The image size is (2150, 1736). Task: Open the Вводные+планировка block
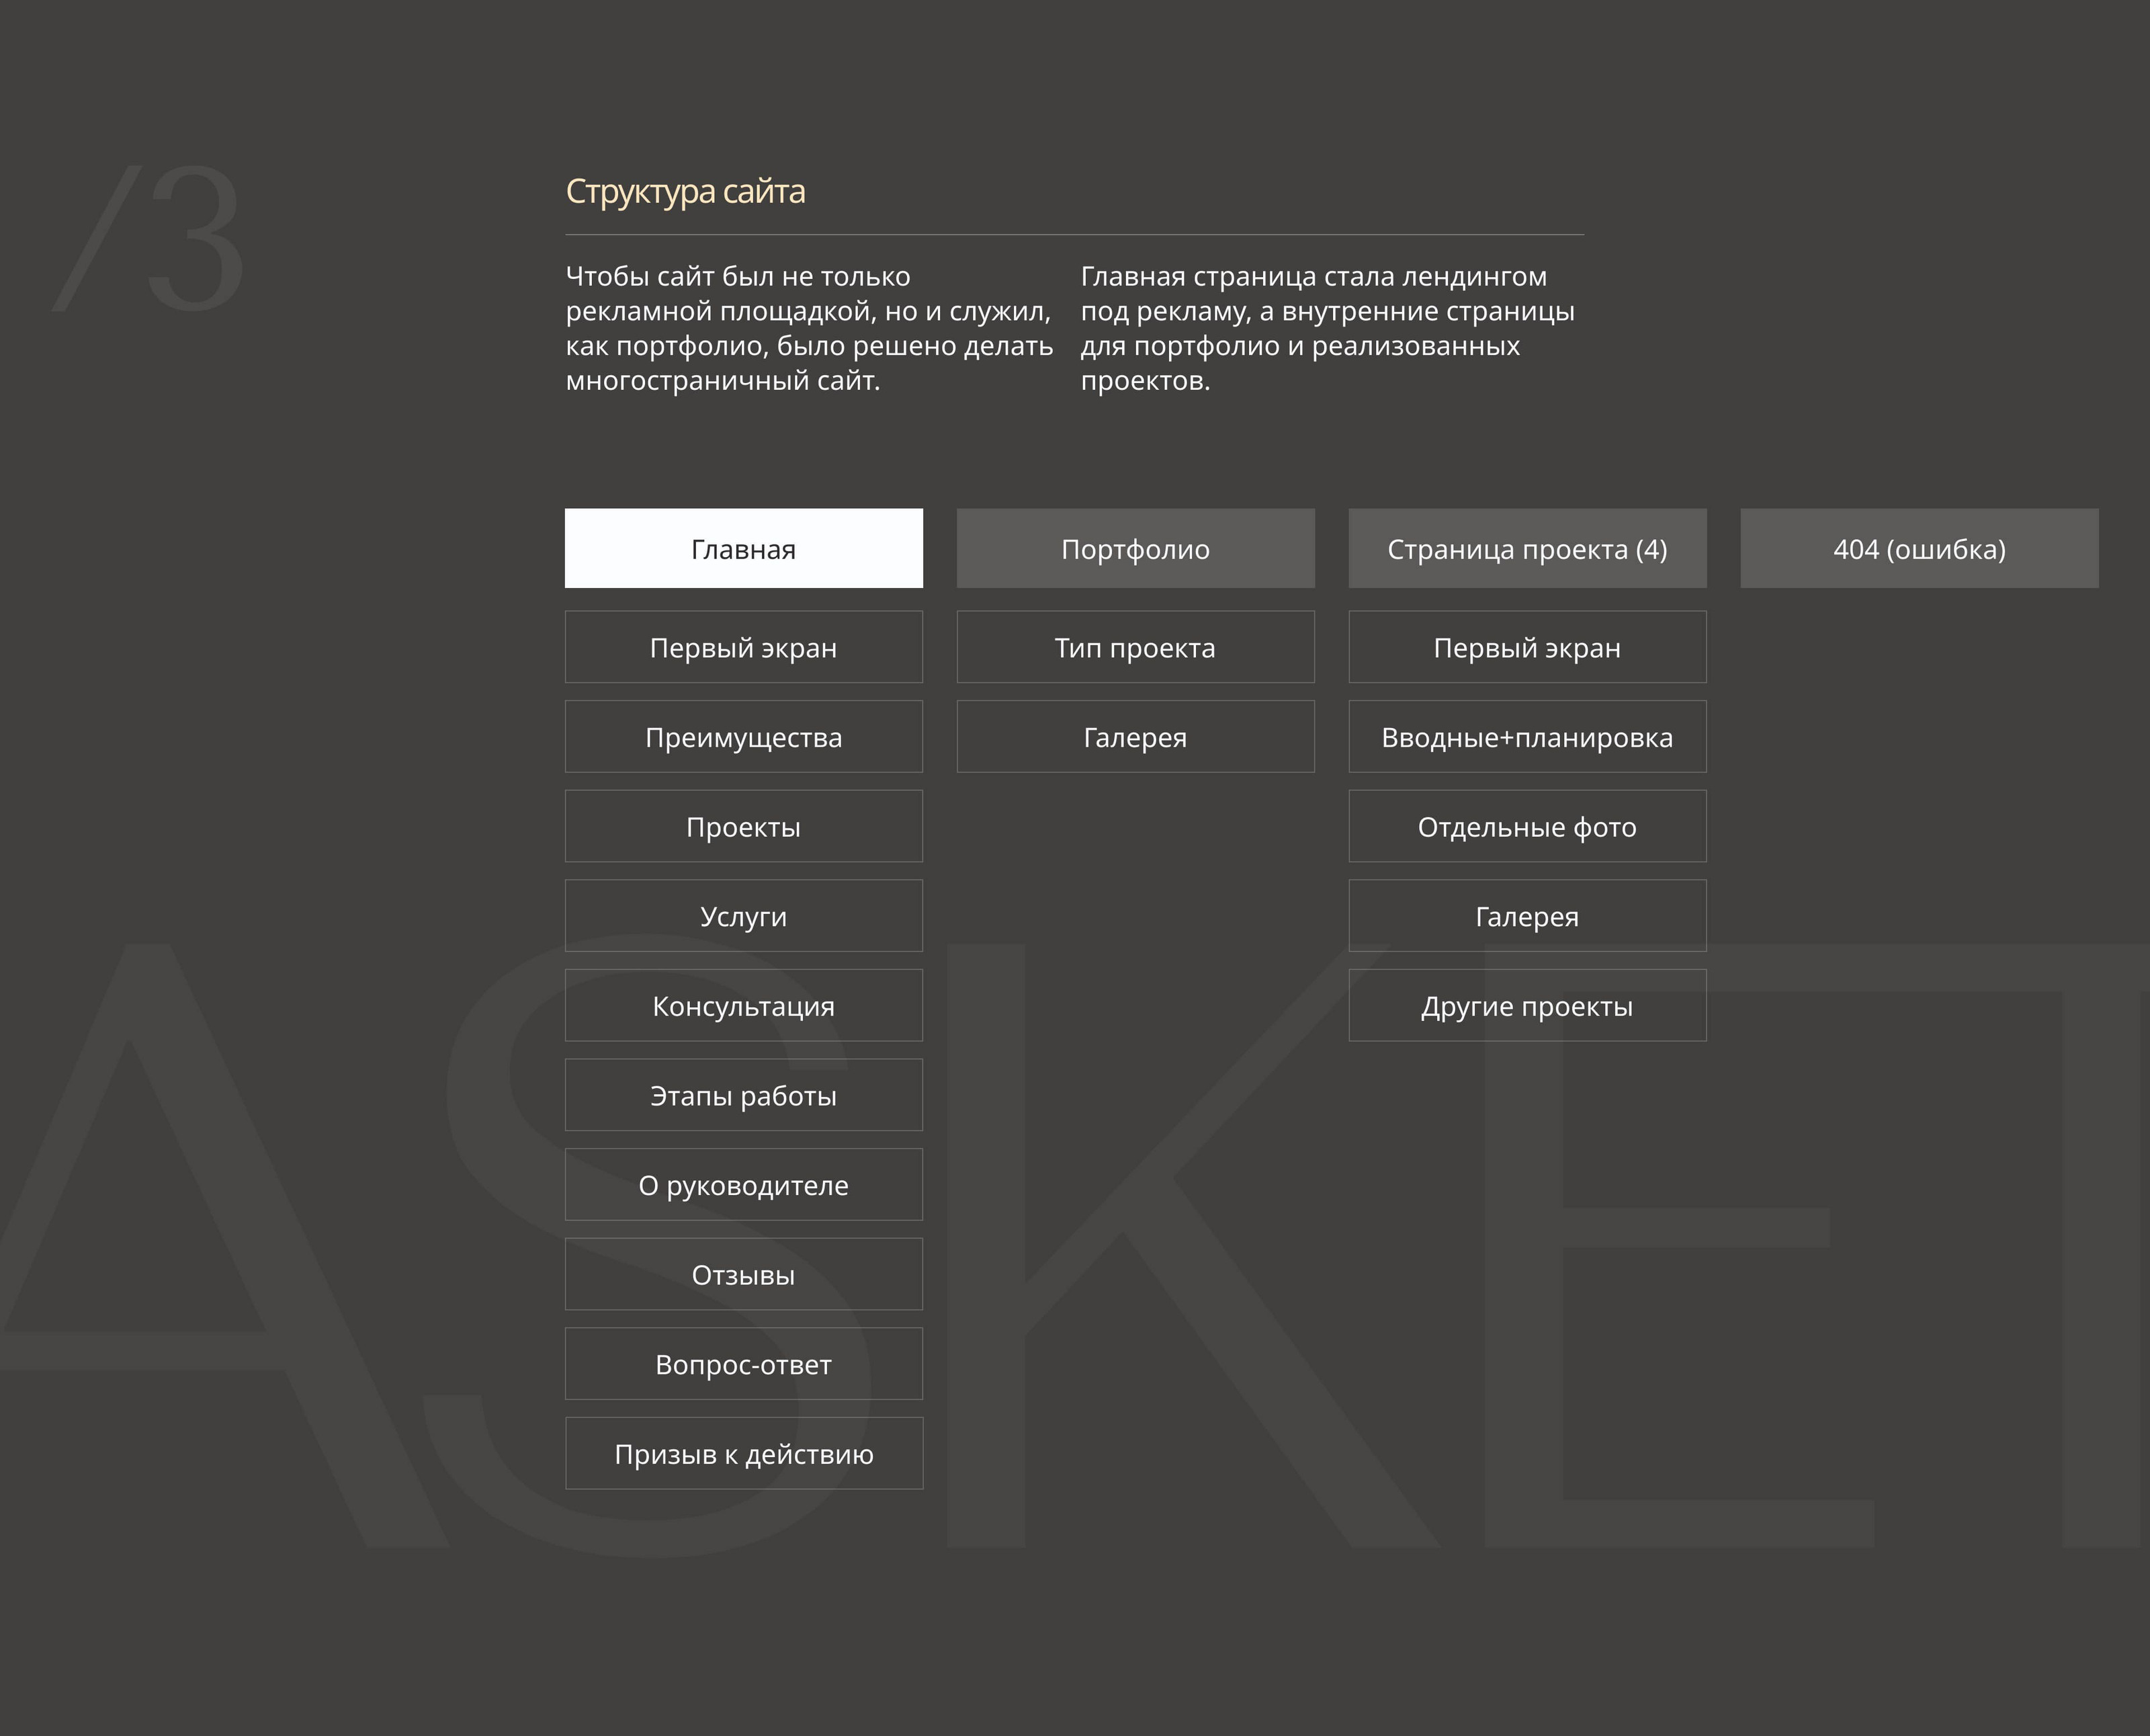point(1527,737)
